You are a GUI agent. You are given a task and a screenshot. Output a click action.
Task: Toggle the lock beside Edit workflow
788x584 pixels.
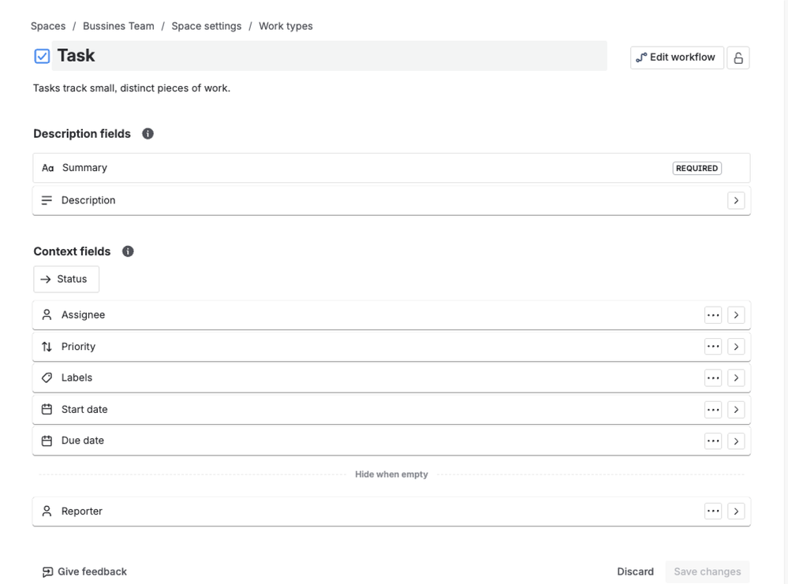(738, 57)
